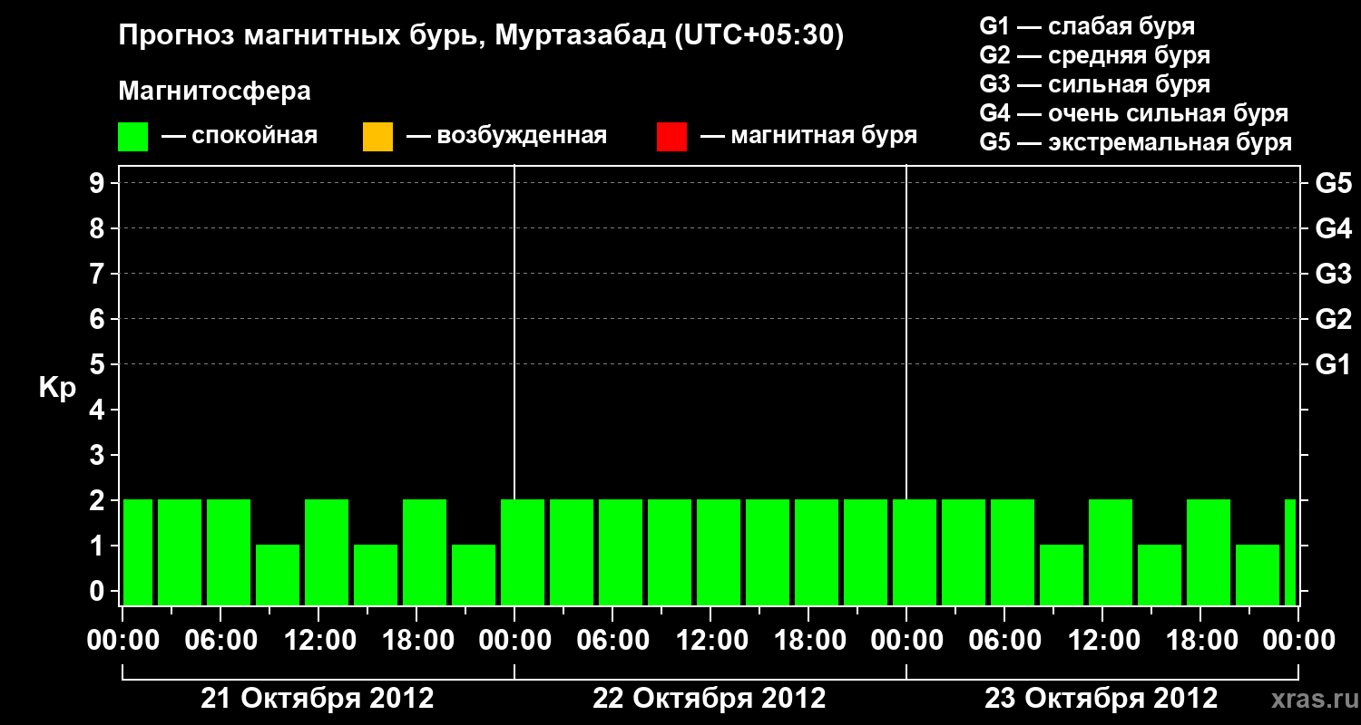This screenshot has height=725, width=1361.
Task: Click the '— возбужденная' legend label
Action: 506,137
